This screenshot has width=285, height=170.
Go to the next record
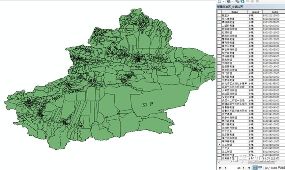[x=244, y=168]
